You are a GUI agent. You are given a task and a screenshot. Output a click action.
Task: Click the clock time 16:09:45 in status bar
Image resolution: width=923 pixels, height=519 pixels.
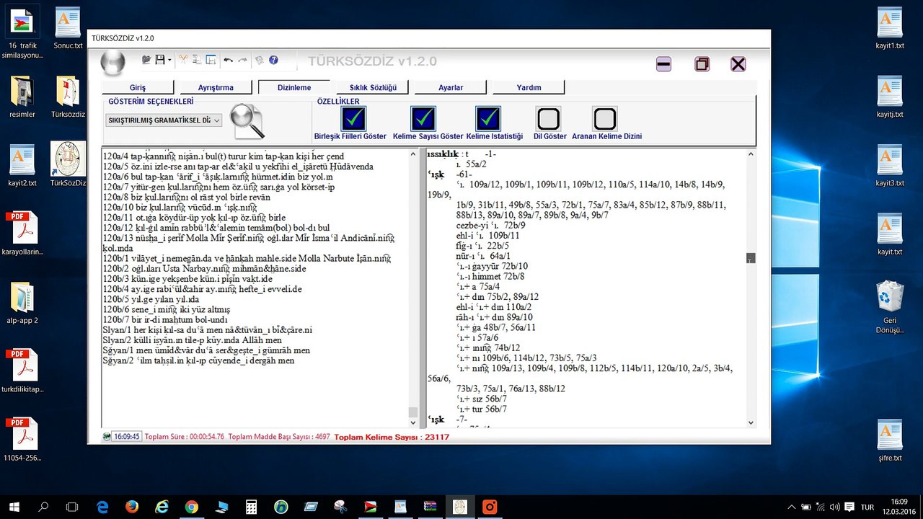[x=125, y=437]
